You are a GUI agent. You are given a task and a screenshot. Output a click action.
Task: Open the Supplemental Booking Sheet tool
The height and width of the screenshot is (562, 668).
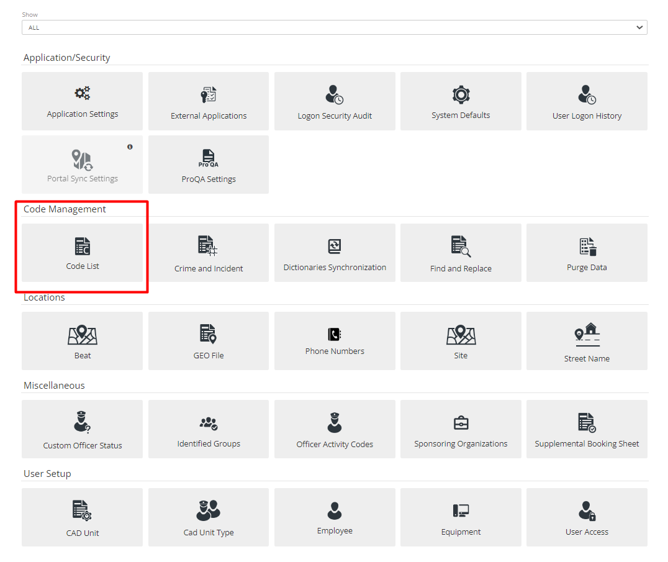click(x=587, y=429)
